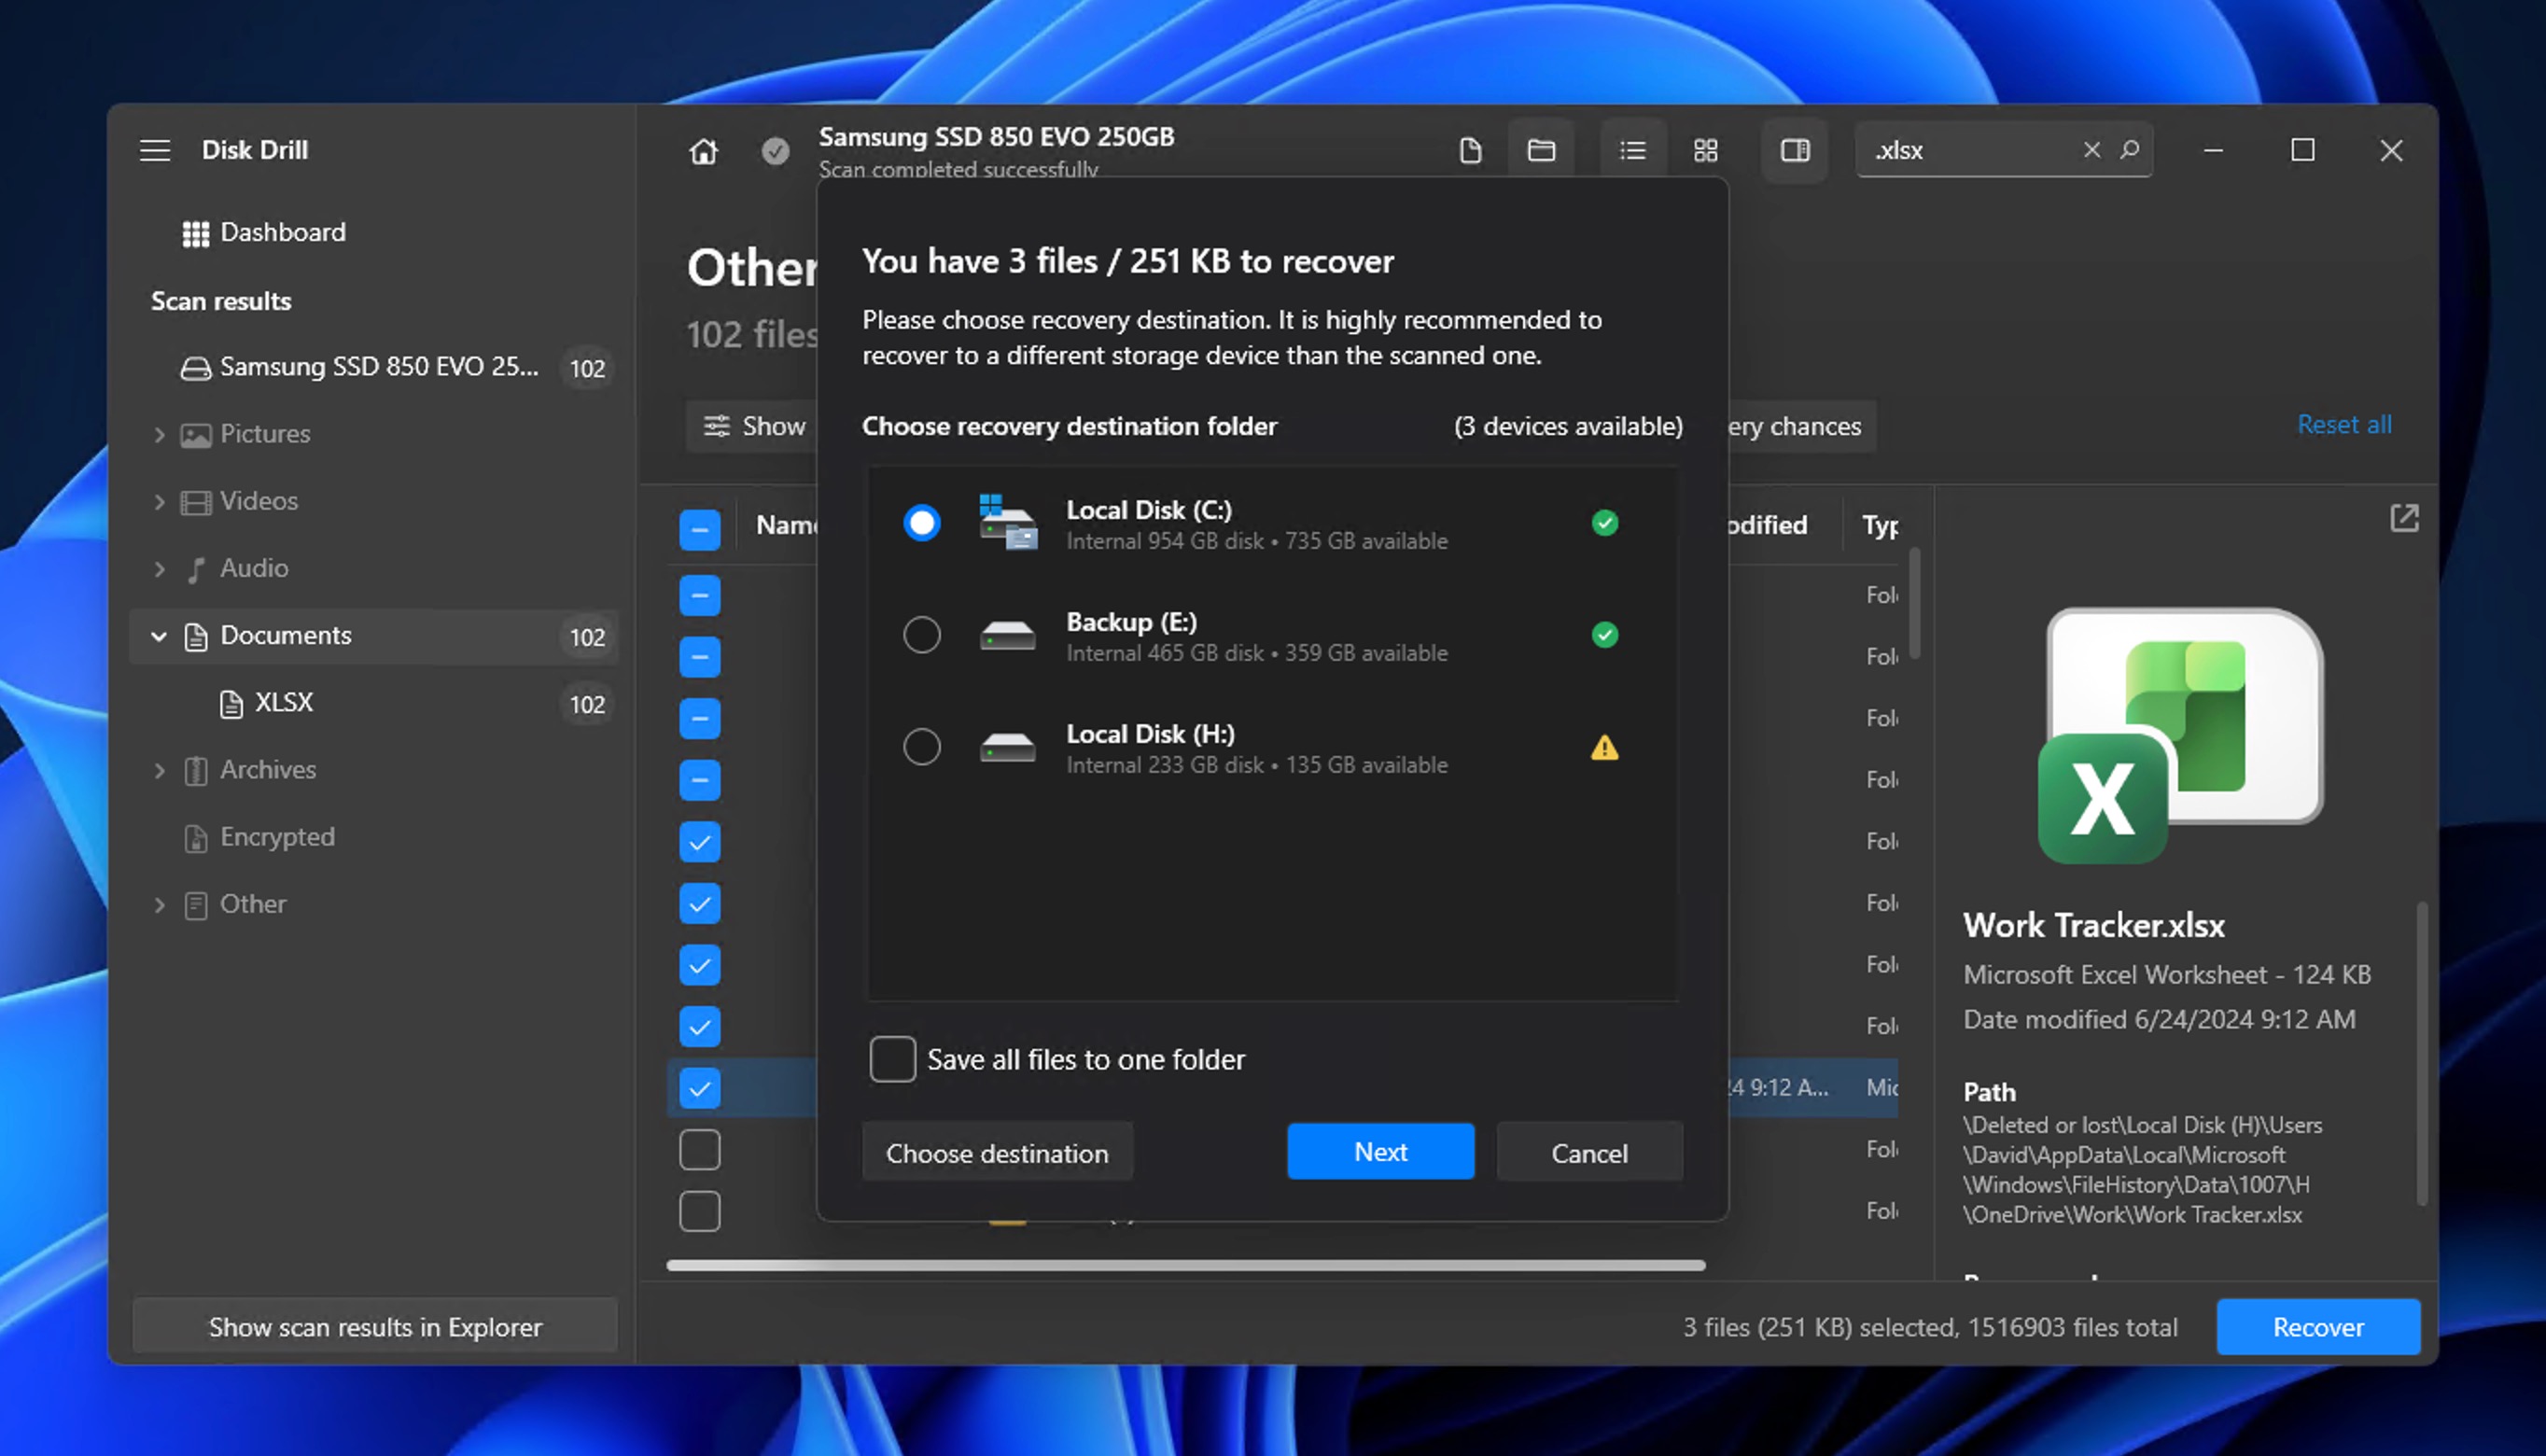Uncheck the highlighted Work Tracker row checkbox
Viewport: 2546px width, 1456px height.
click(x=700, y=1088)
